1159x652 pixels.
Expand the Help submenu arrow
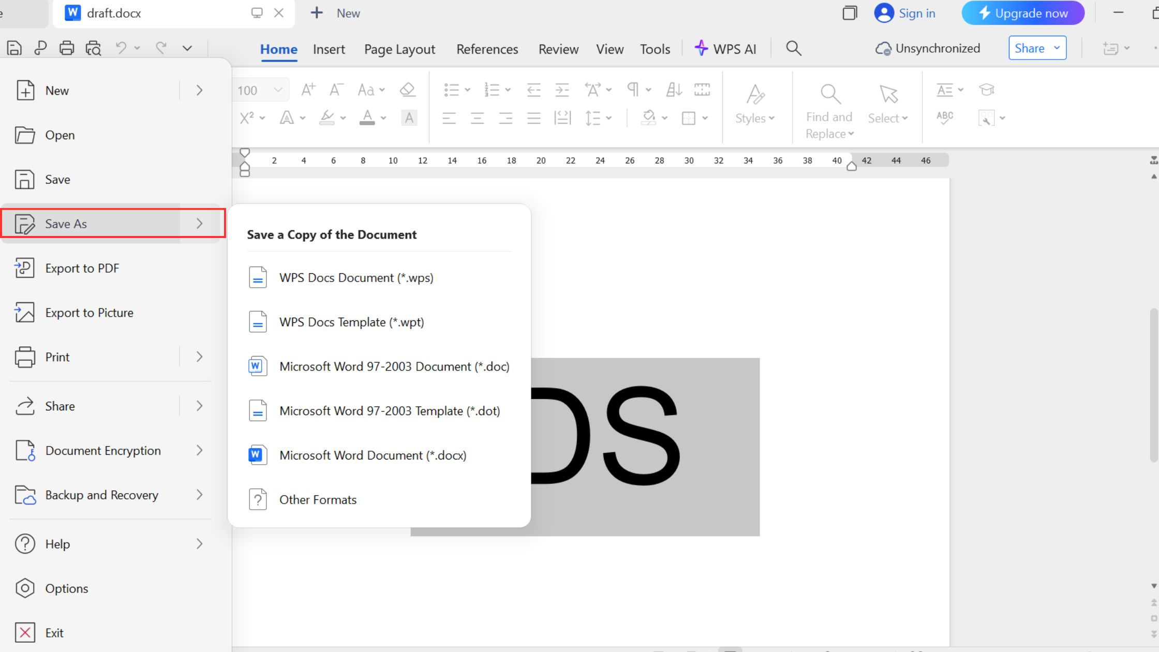coord(199,544)
